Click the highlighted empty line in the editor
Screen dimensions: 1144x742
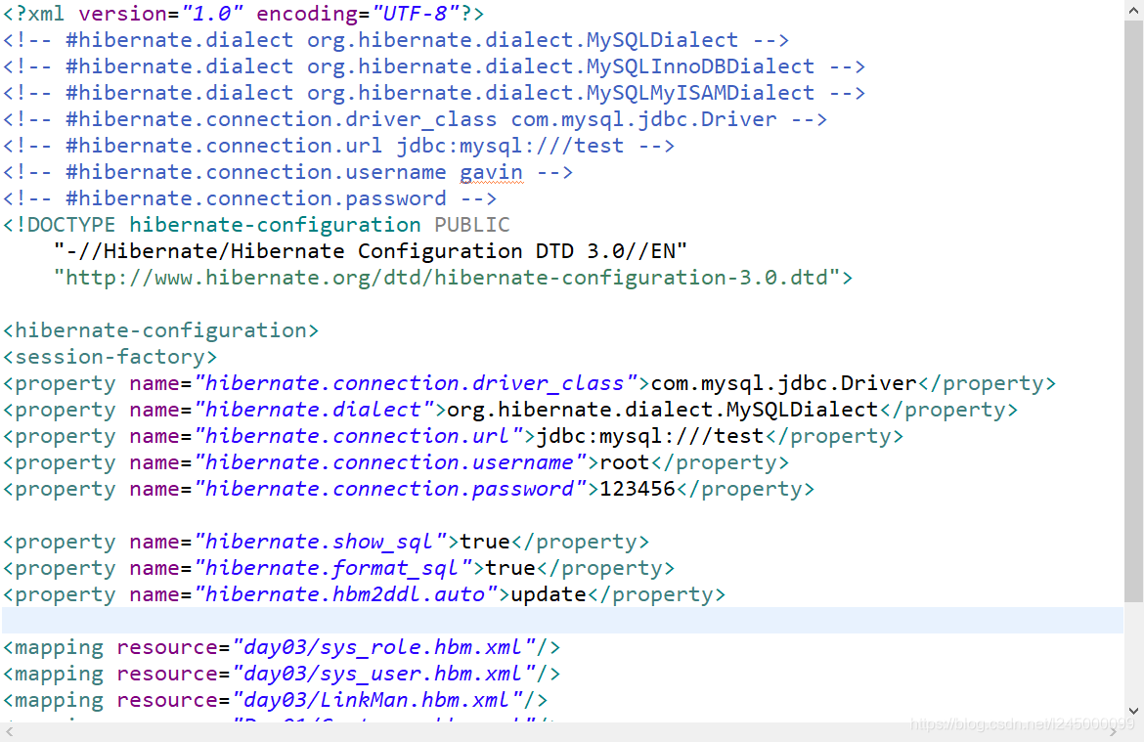(x=562, y=620)
